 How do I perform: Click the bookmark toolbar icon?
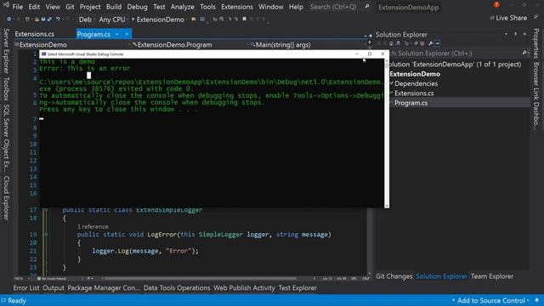(x=244, y=20)
